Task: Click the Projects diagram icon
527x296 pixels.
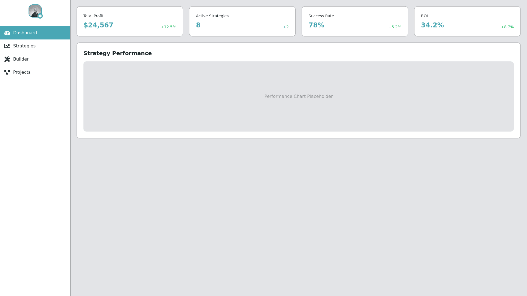Action: [x=7, y=72]
